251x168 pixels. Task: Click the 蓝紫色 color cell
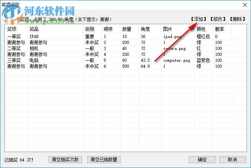203,60
